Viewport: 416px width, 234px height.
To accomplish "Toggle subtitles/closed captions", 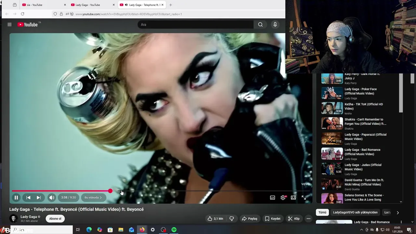I will (273, 198).
